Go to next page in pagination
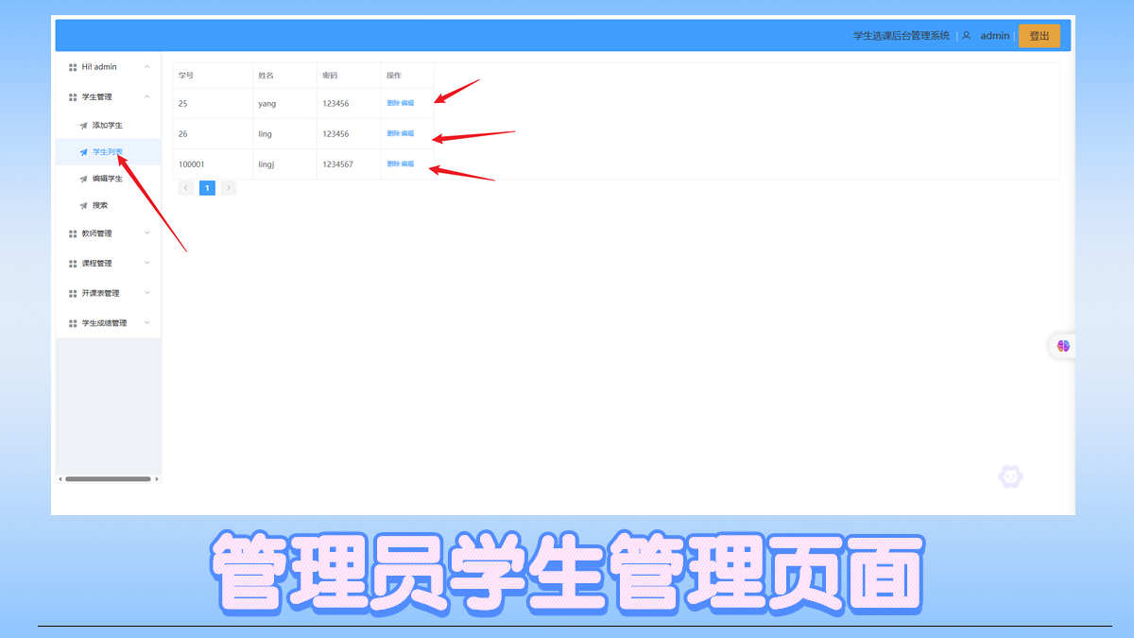This screenshot has width=1134, height=638. click(x=229, y=188)
